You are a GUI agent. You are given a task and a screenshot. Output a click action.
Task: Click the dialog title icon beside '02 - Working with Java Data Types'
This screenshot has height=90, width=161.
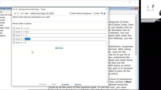pos(14,9)
